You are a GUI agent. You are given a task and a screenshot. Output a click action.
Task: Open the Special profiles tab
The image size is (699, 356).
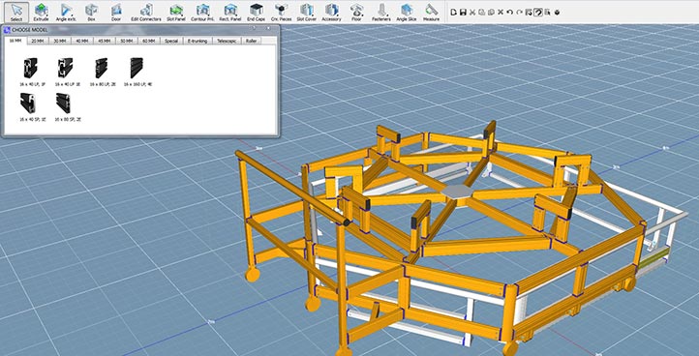pyautogui.click(x=171, y=41)
